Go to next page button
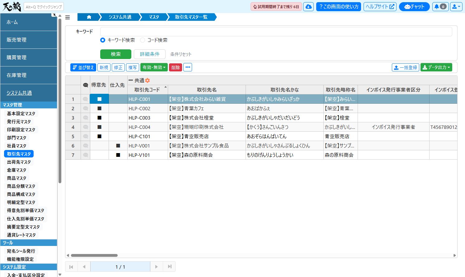 pyautogui.click(x=157, y=267)
